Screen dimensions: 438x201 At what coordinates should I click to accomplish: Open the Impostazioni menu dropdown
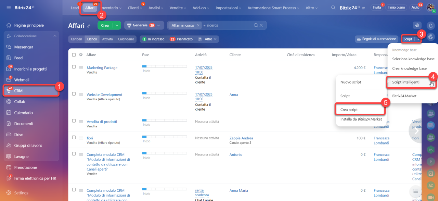point(229,8)
